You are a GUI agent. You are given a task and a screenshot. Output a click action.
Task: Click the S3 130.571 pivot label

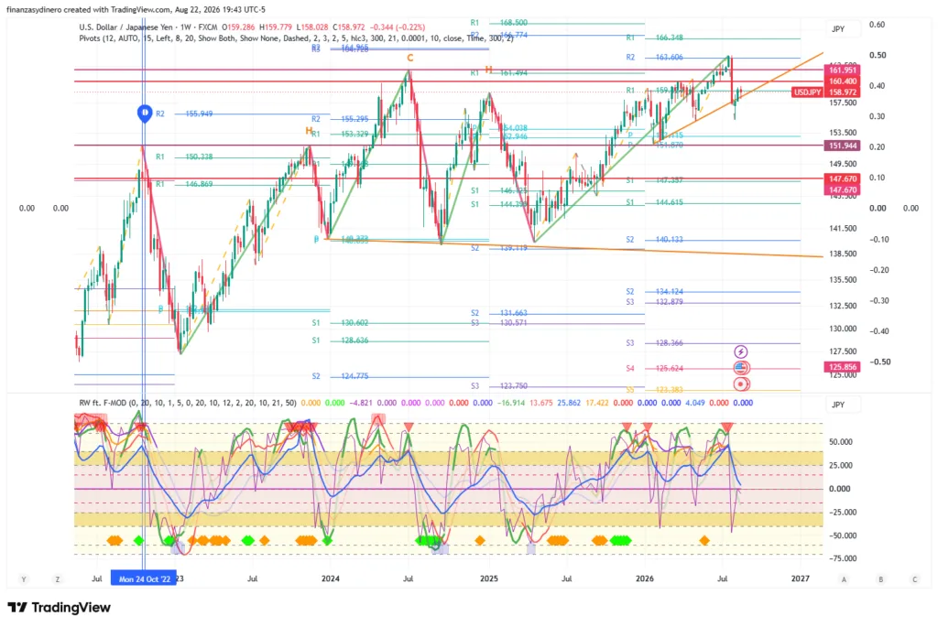click(499, 323)
